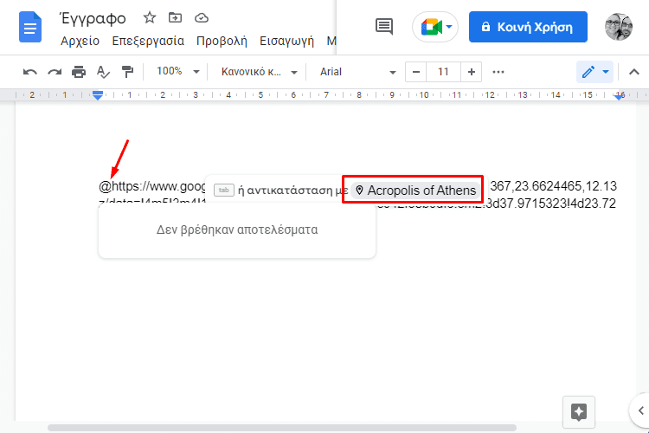Click the font size field showing 11

[x=443, y=72]
